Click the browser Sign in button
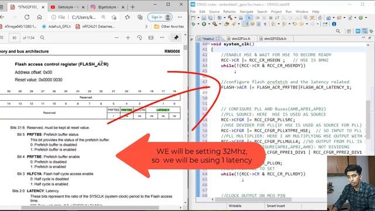The image size is (375, 211). (x=160, y=17)
